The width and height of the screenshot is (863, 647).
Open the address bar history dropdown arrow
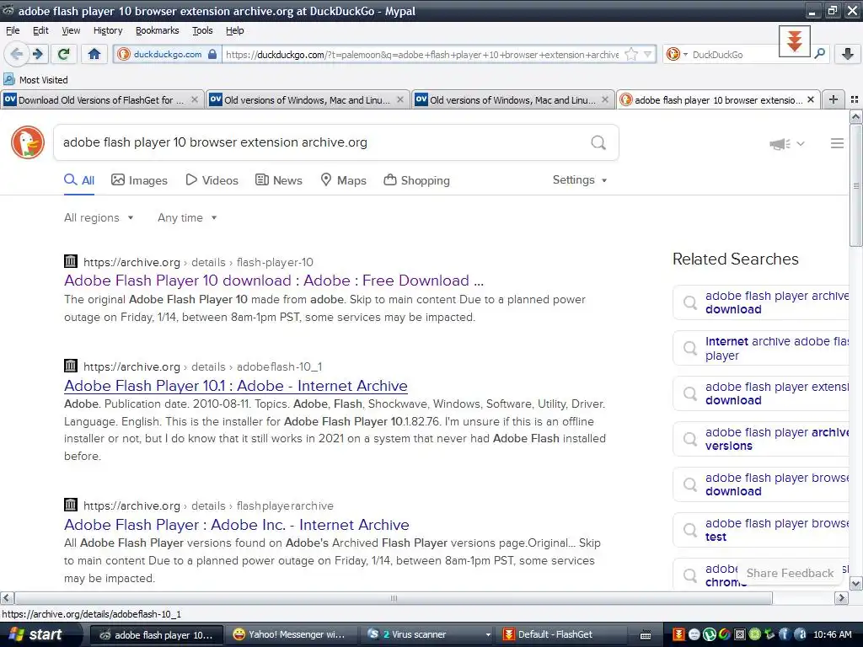click(648, 54)
